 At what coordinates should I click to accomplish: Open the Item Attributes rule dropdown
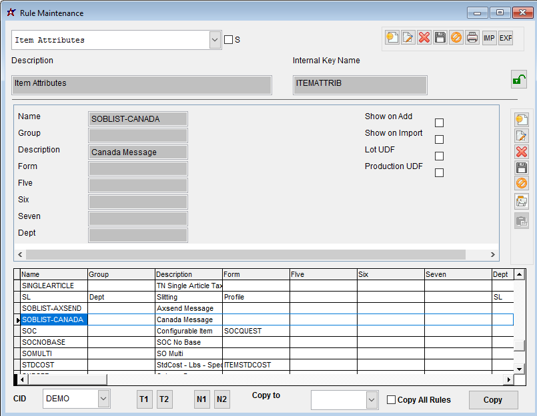click(x=215, y=40)
